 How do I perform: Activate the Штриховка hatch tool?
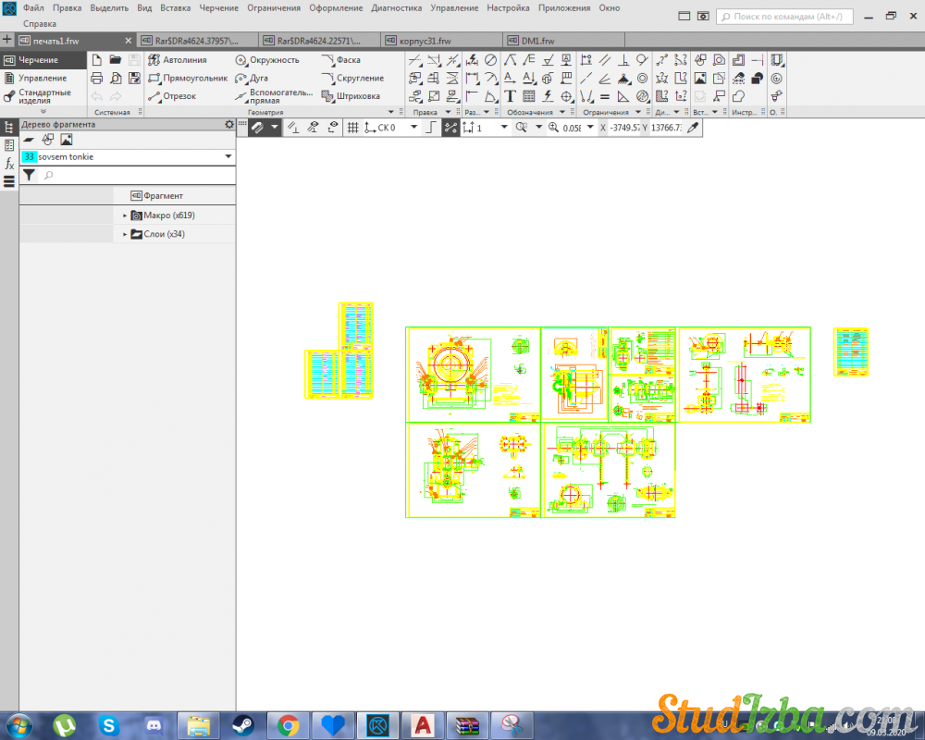[x=351, y=96]
